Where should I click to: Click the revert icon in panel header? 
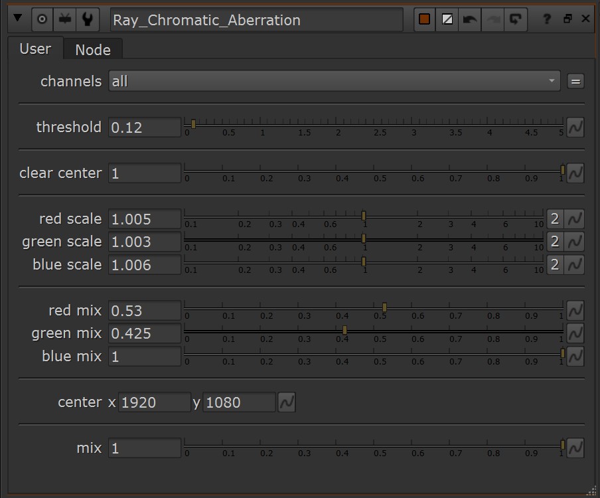[514, 19]
